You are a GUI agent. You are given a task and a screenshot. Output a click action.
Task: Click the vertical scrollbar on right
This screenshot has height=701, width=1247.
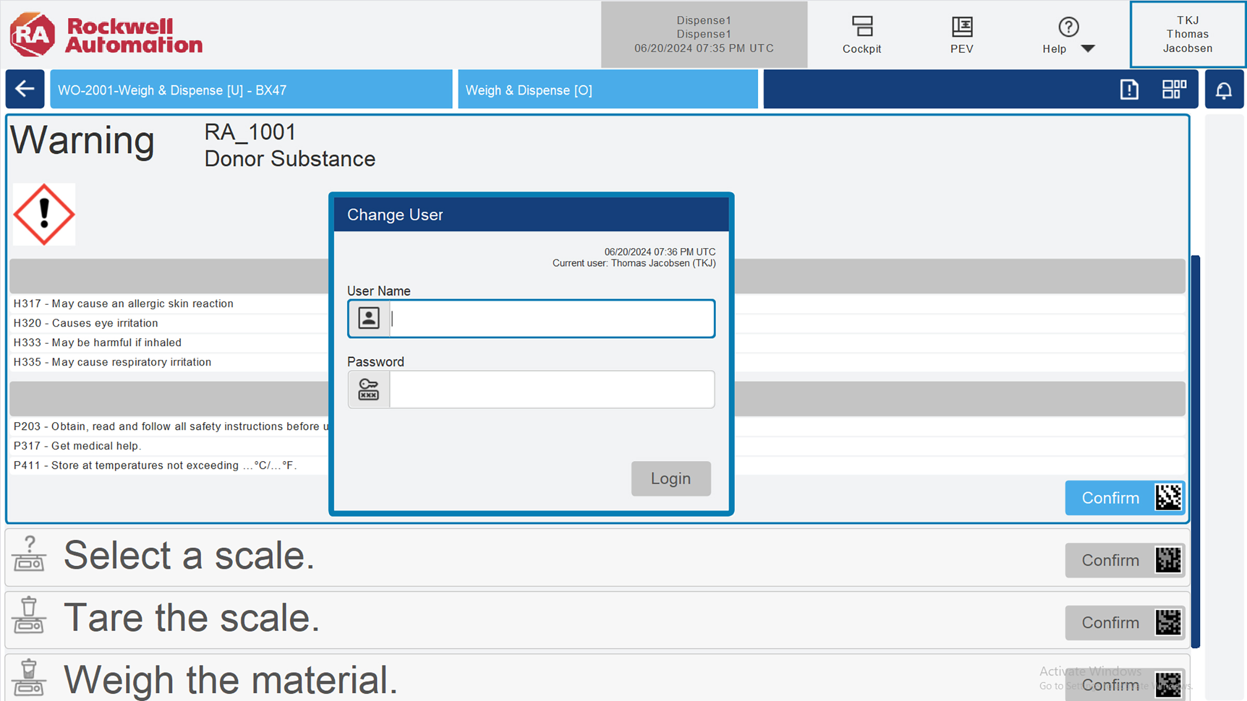(1196, 451)
